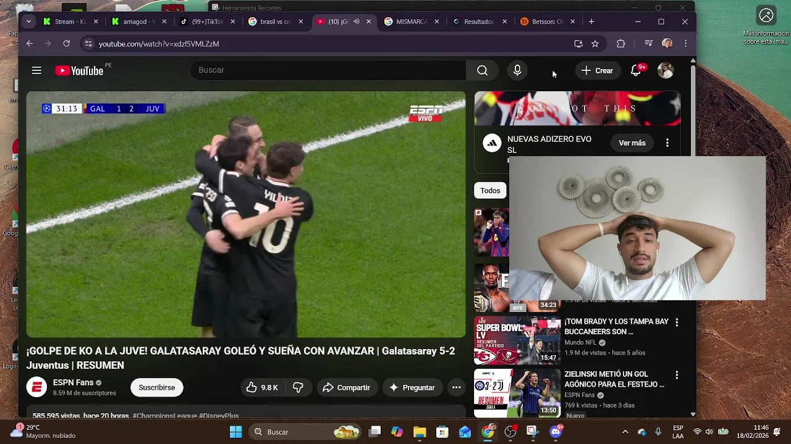Focus the YouTube Buscar search field

point(328,70)
